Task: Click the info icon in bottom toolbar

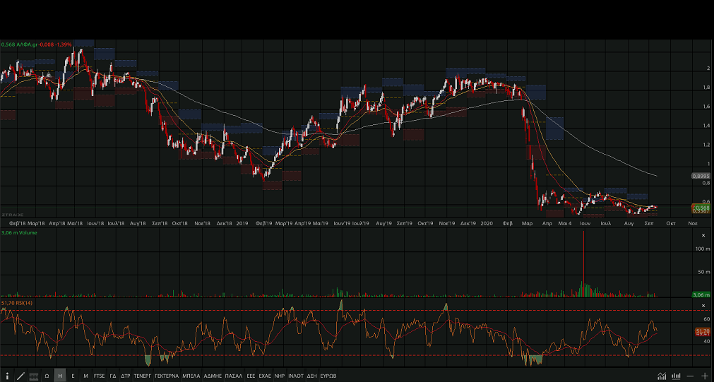Action: pyautogui.click(x=7, y=376)
